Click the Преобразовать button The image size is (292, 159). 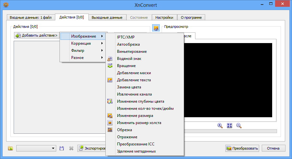(242, 148)
